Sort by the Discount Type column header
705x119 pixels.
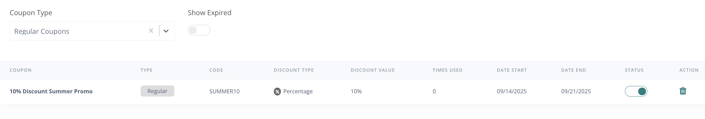293,70
